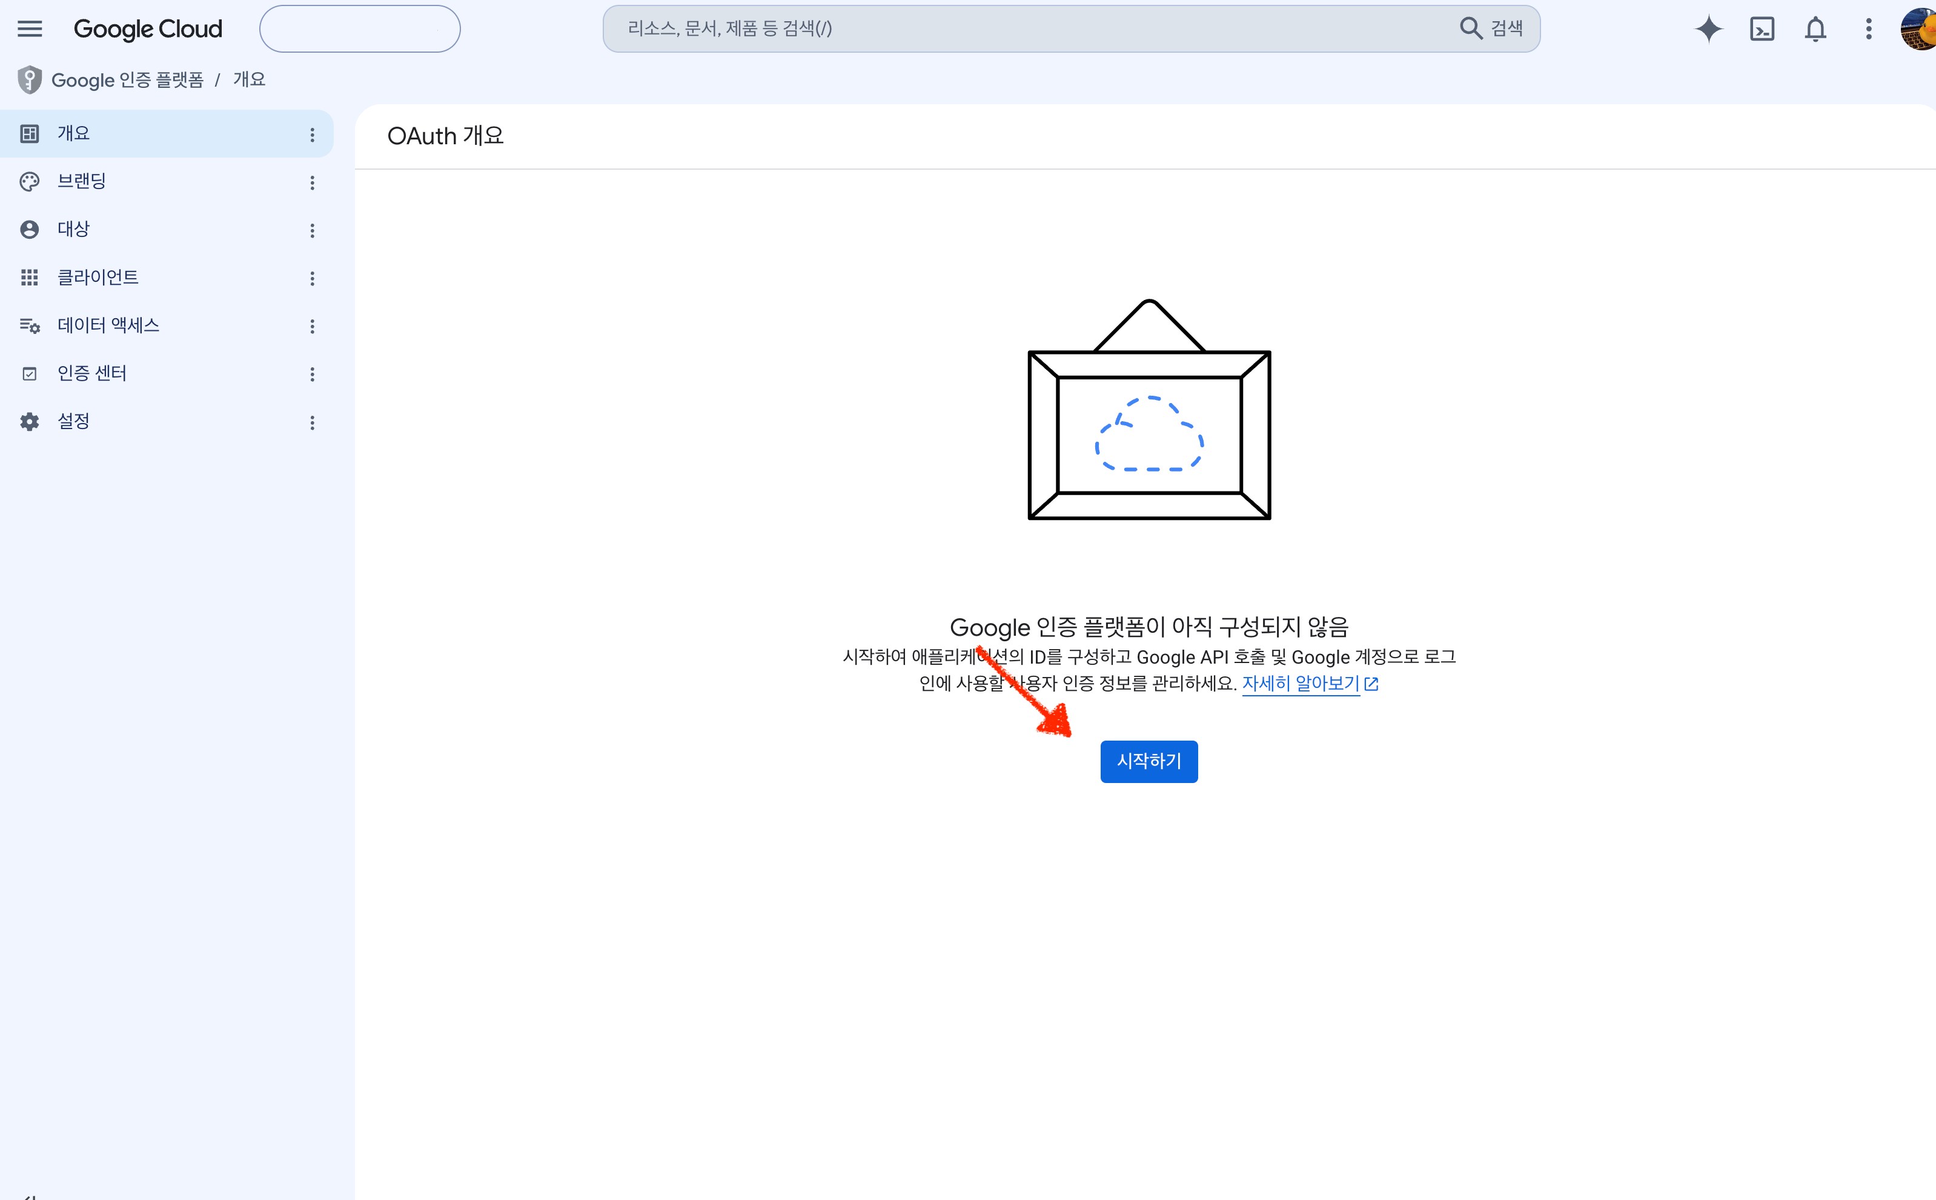Open the top-bar more options menu
The width and height of the screenshot is (1936, 1200).
click(1869, 29)
